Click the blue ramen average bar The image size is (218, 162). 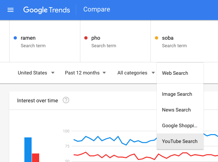(28, 150)
